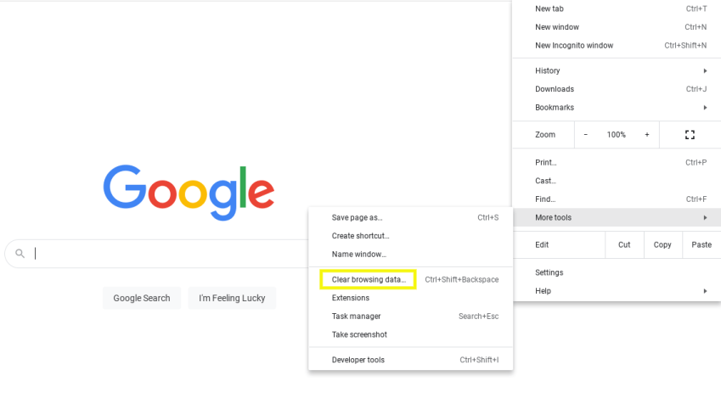Screen dimensions: 721x398
Task: Decrease zoom with the minus button
Action: coord(586,135)
